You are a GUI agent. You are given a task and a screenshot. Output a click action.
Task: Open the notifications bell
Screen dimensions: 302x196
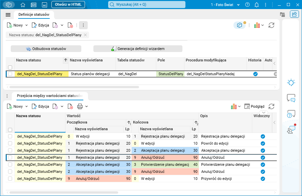tap(257, 5)
